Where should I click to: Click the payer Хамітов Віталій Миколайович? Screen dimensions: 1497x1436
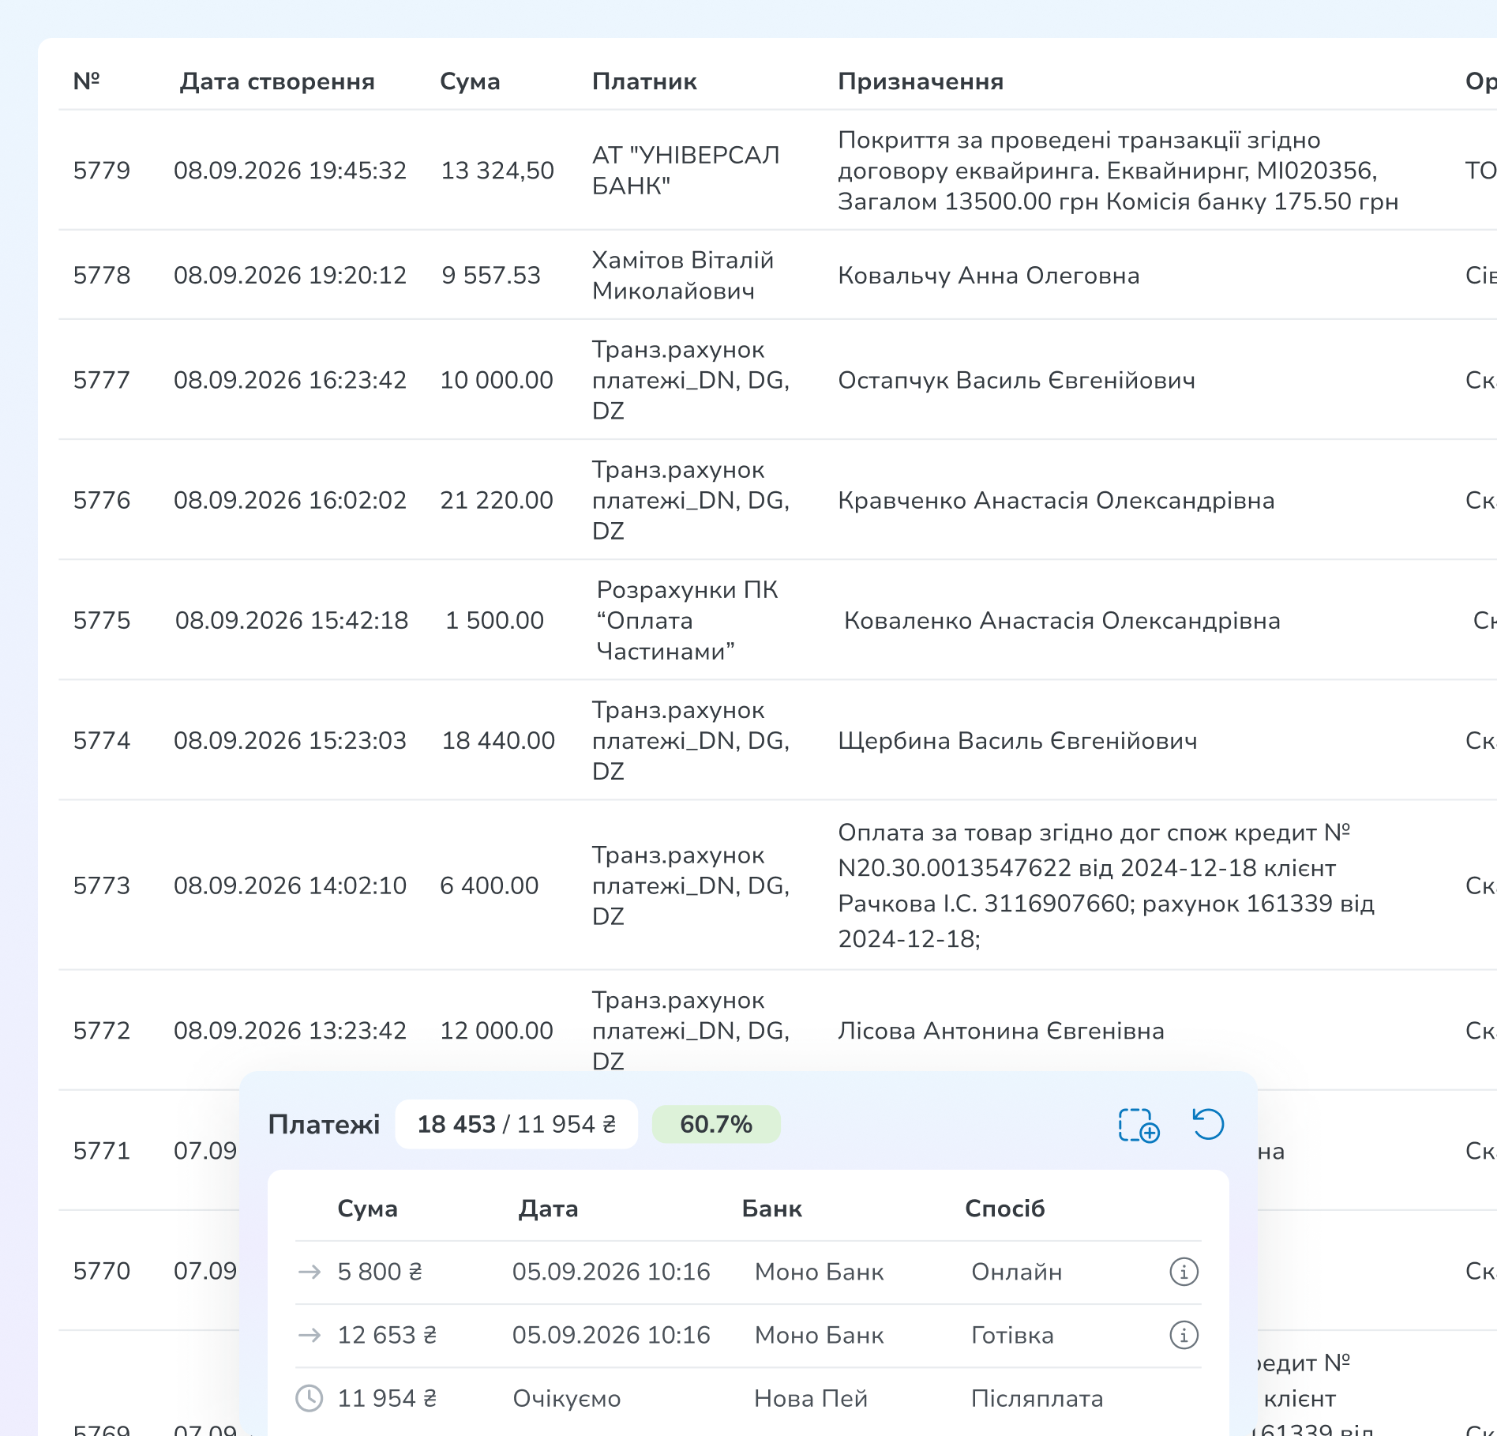pyautogui.click(x=683, y=275)
